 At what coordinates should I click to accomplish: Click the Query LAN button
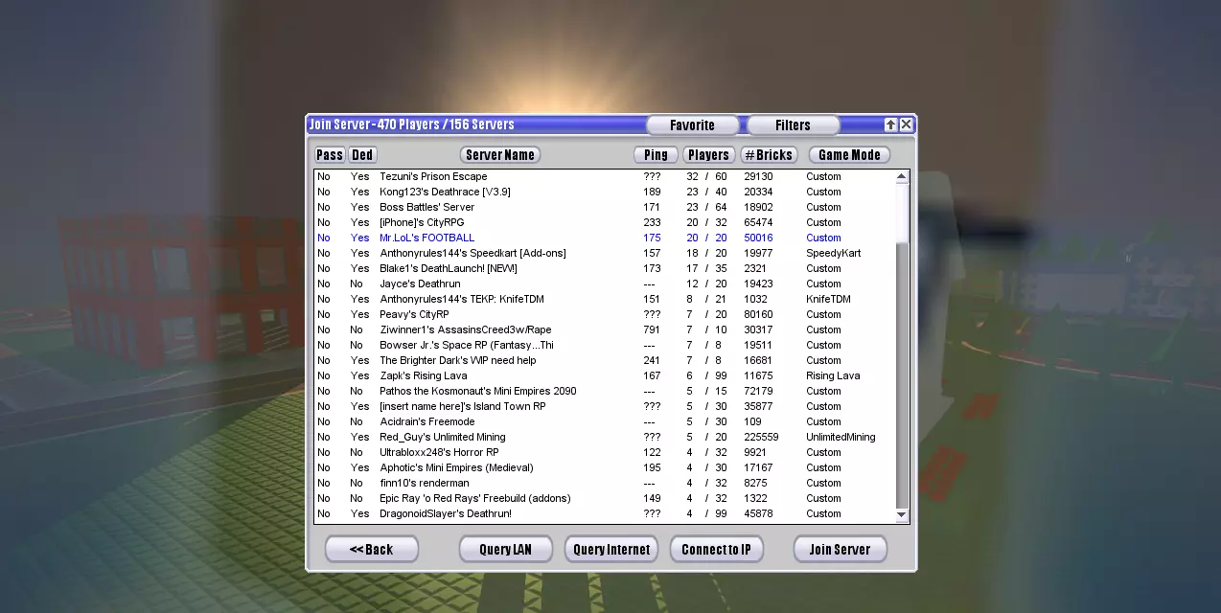pos(505,550)
